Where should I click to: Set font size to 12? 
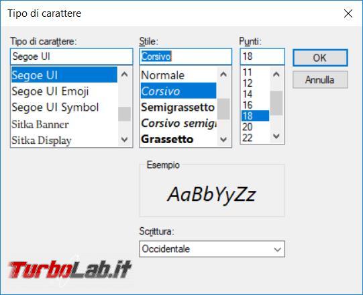[255, 83]
